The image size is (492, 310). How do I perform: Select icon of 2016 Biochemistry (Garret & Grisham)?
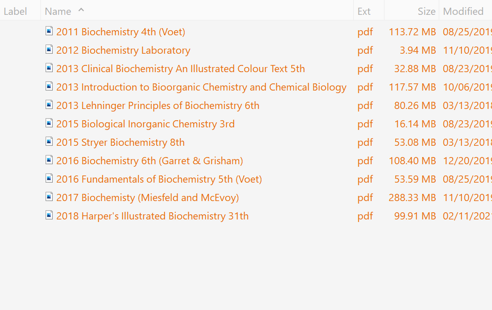49,160
